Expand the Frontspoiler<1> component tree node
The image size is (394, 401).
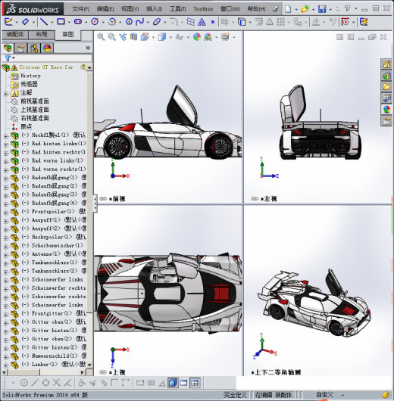[6, 213]
